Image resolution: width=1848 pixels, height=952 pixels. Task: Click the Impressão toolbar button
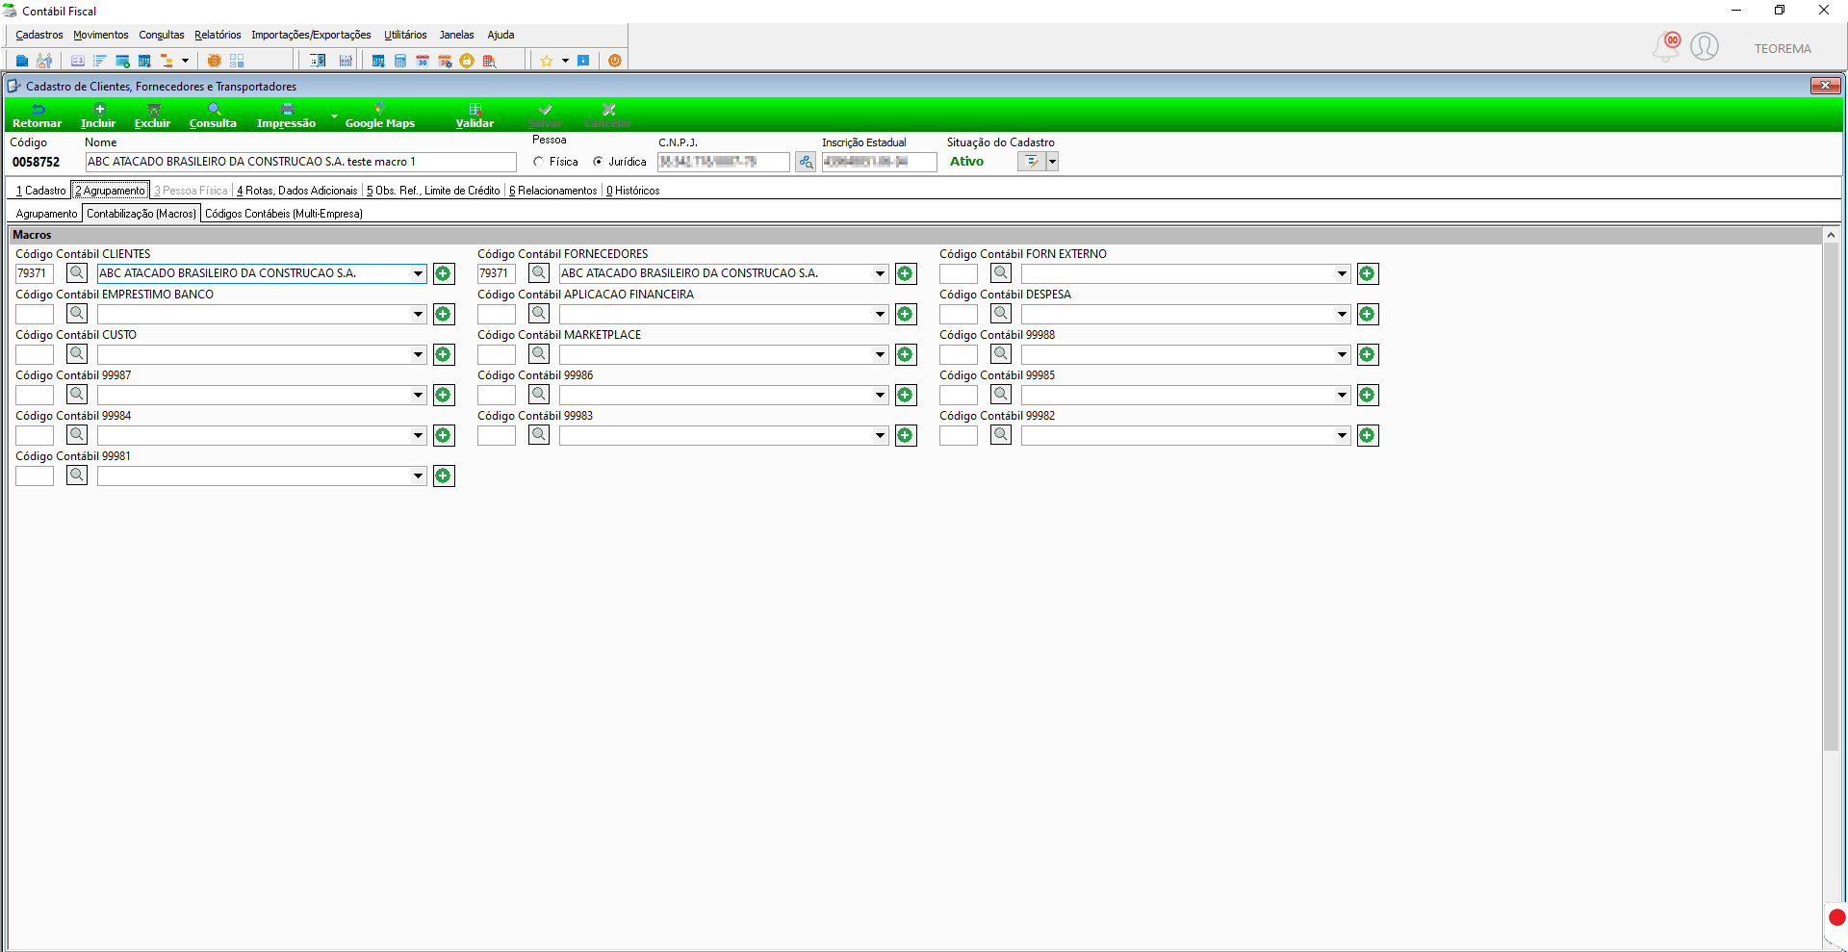(286, 116)
